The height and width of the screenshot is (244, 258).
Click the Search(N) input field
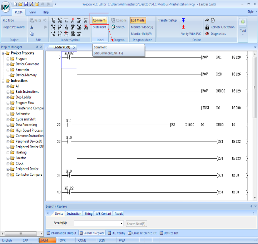click(97, 223)
